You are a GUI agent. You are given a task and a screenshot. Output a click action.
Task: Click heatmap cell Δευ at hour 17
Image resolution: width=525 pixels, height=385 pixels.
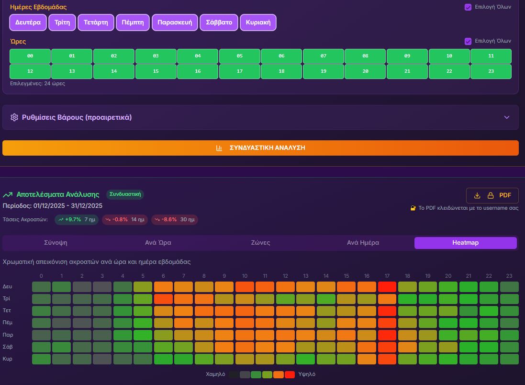pyautogui.click(x=387, y=287)
